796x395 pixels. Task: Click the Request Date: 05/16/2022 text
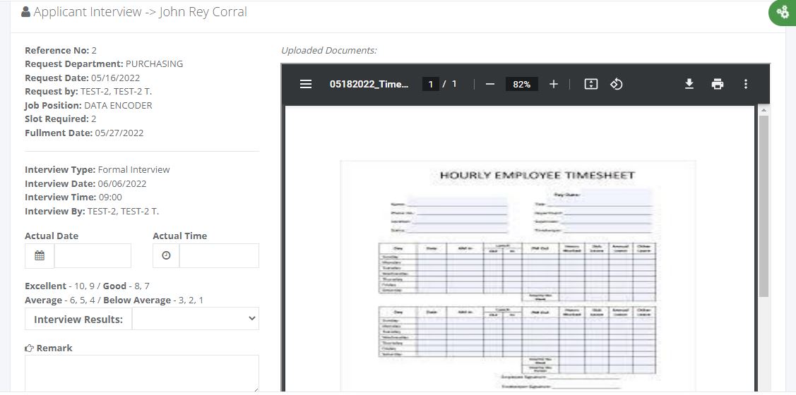click(82, 78)
